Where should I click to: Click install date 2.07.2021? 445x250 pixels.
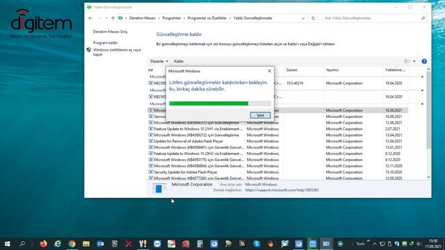click(392, 129)
